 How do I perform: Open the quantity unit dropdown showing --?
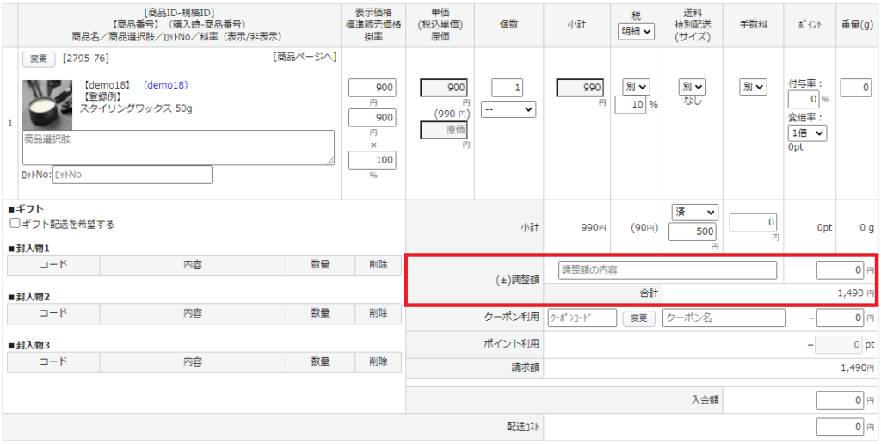point(508,109)
